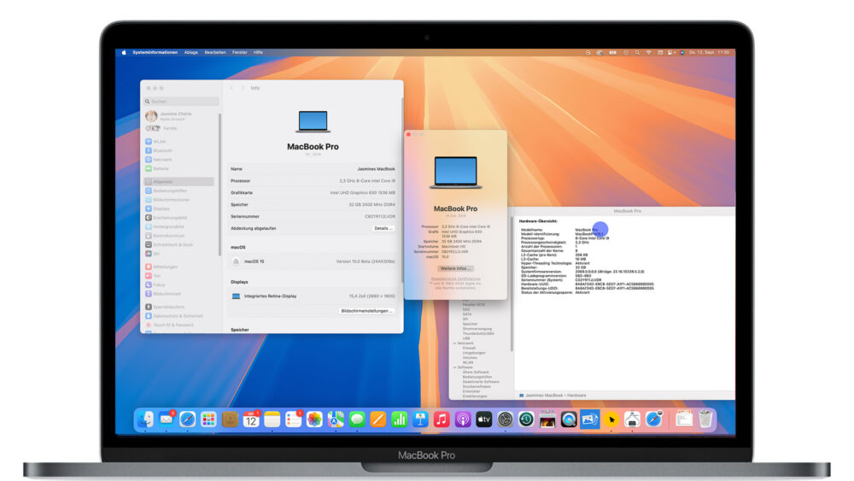Go back using the Settings back chevron
The height and width of the screenshot is (481, 854).
click(231, 88)
